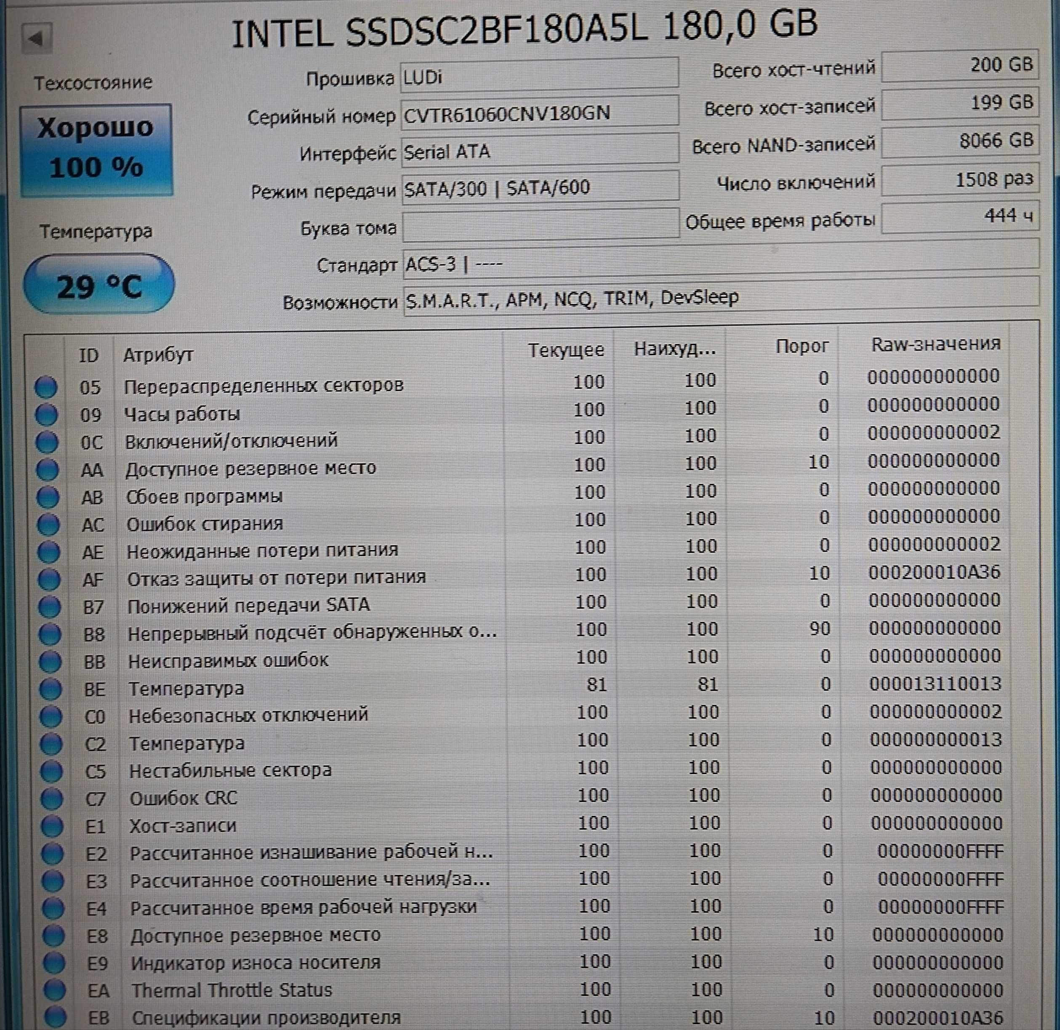Click the status circle for attribute C5
This screenshot has height=1030, width=1060.
[x=52, y=772]
